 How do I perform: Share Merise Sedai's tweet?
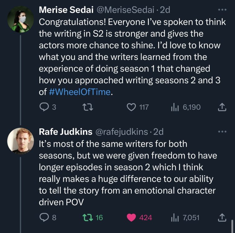click(x=223, y=107)
